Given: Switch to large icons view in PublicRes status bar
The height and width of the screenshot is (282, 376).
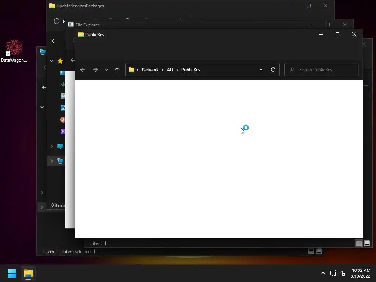Looking at the screenshot, I should coord(367,243).
